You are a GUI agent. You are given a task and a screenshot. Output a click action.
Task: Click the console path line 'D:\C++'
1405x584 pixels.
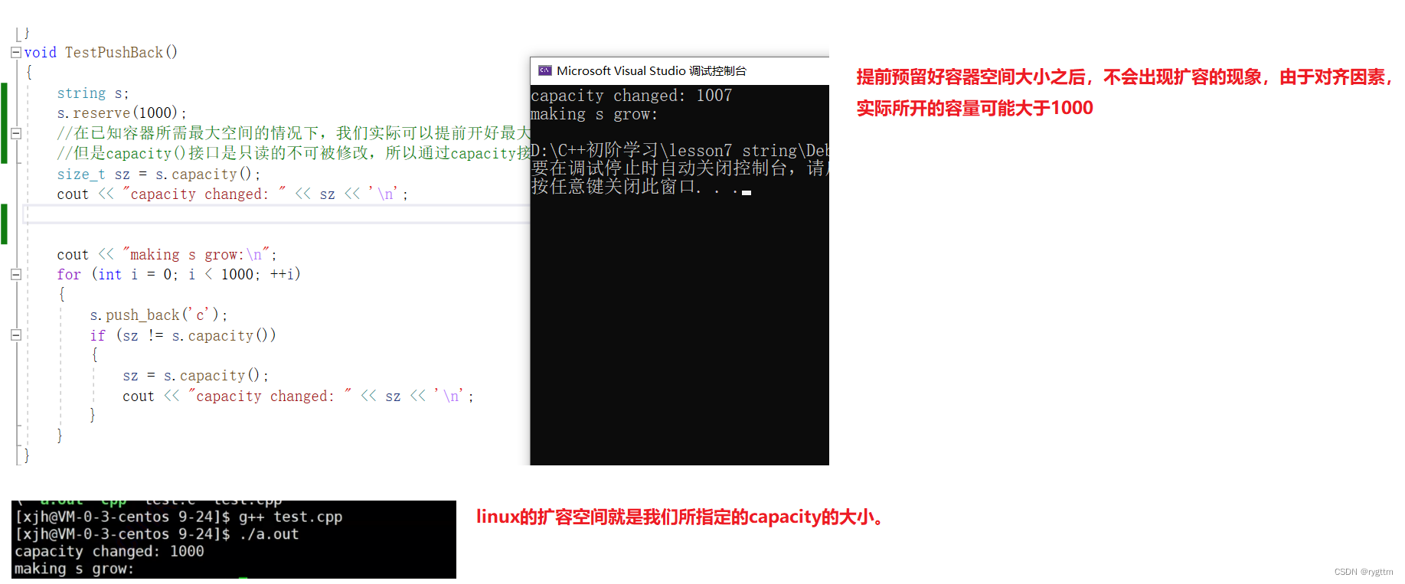(680, 151)
